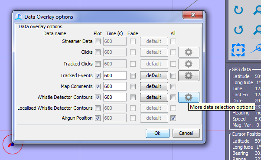261x160 pixels.
Task: Click the zoom magnifier icon in second row
Action: point(257,30)
